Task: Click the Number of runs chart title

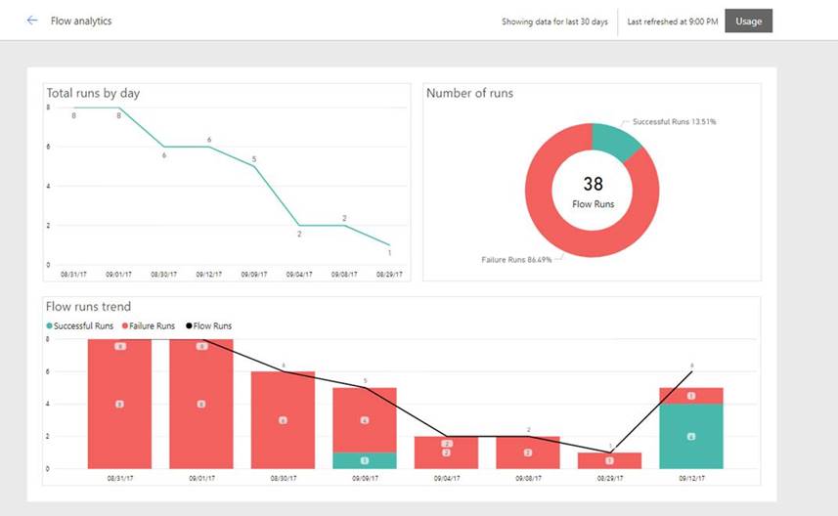Action: (x=469, y=93)
